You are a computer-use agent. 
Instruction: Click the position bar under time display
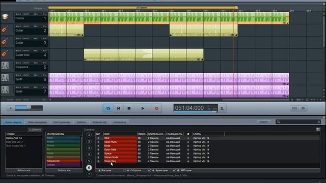196,112
